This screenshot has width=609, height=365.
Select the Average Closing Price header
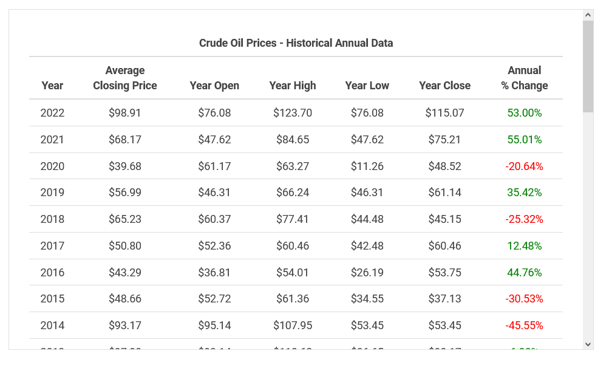pyautogui.click(x=125, y=78)
